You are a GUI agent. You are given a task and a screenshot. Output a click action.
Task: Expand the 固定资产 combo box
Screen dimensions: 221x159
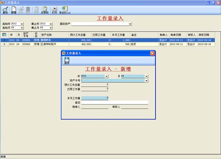[130, 24]
